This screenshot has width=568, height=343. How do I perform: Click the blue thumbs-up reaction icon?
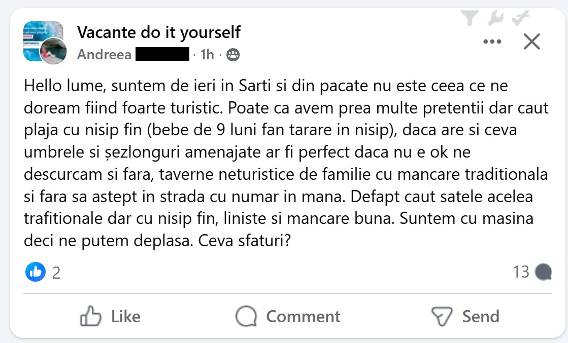click(x=36, y=273)
